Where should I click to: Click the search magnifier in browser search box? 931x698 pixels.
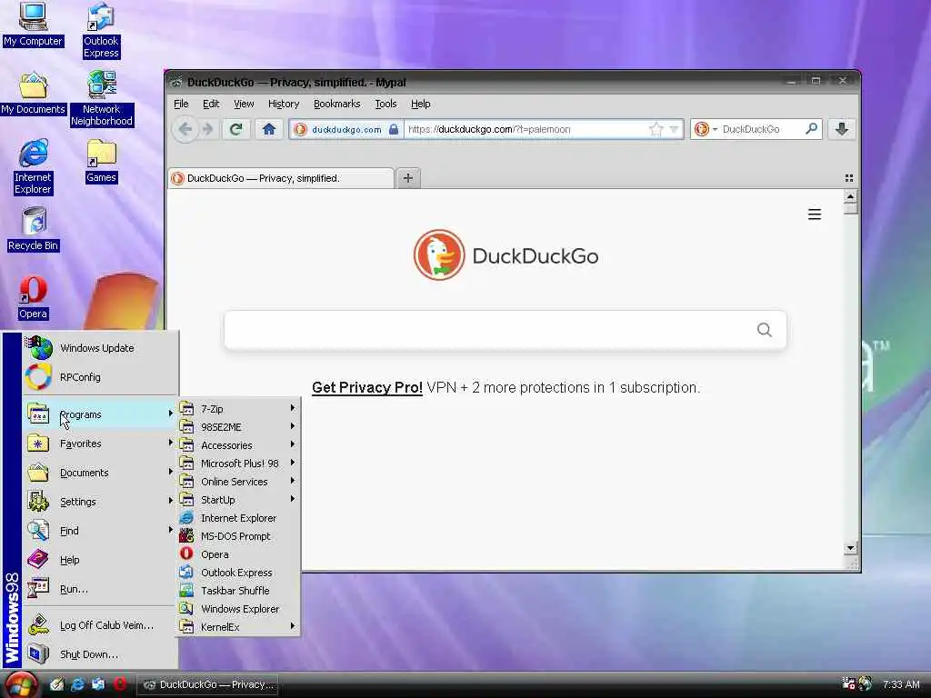[x=812, y=129]
